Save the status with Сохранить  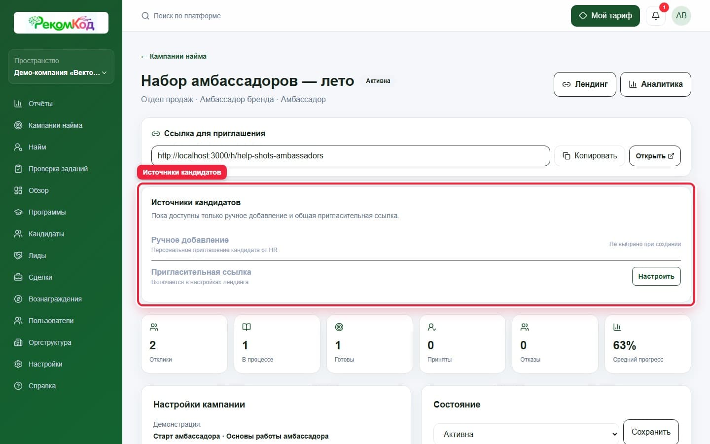[x=651, y=432]
